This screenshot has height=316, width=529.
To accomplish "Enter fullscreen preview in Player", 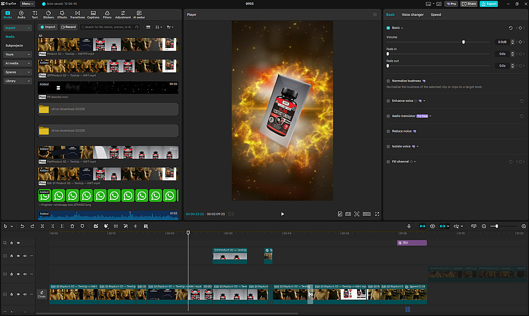I will click(377, 214).
